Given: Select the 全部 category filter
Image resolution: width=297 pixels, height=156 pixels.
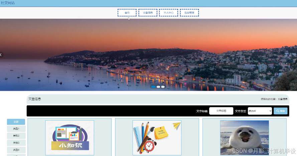Looking at the screenshot, I should (16, 122).
